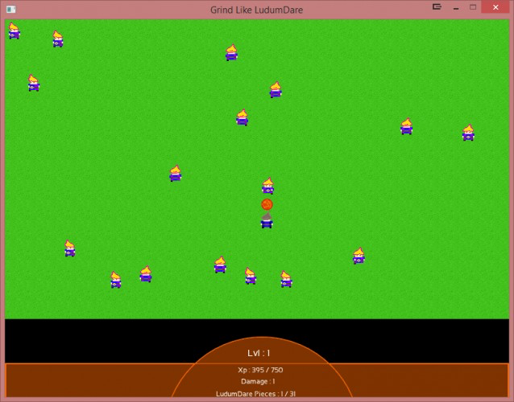This screenshot has height=402, width=514.
Task: Click the enemy wizard just above the fireball
Action: click(x=267, y=186)
